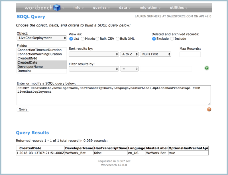Open the queries menu
228x175 pixels.
tap(101, 8)
